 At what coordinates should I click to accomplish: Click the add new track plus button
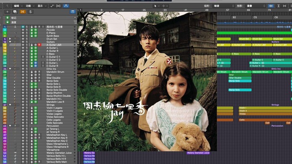7,12
